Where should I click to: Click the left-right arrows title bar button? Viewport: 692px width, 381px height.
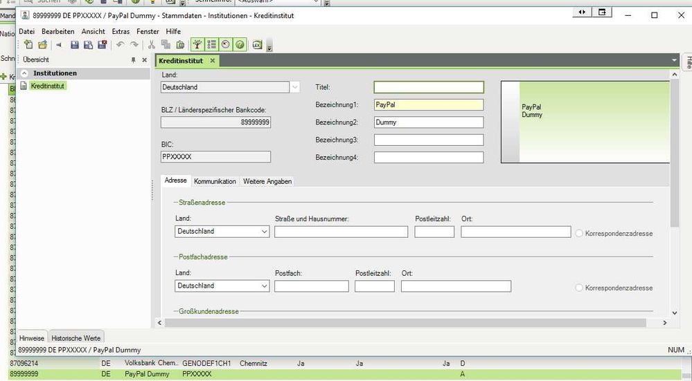coord(582,12)
